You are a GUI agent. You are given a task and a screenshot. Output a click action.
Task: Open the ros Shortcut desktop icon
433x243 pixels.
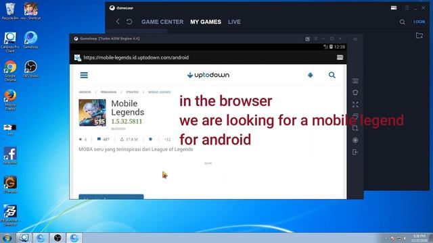30,11
